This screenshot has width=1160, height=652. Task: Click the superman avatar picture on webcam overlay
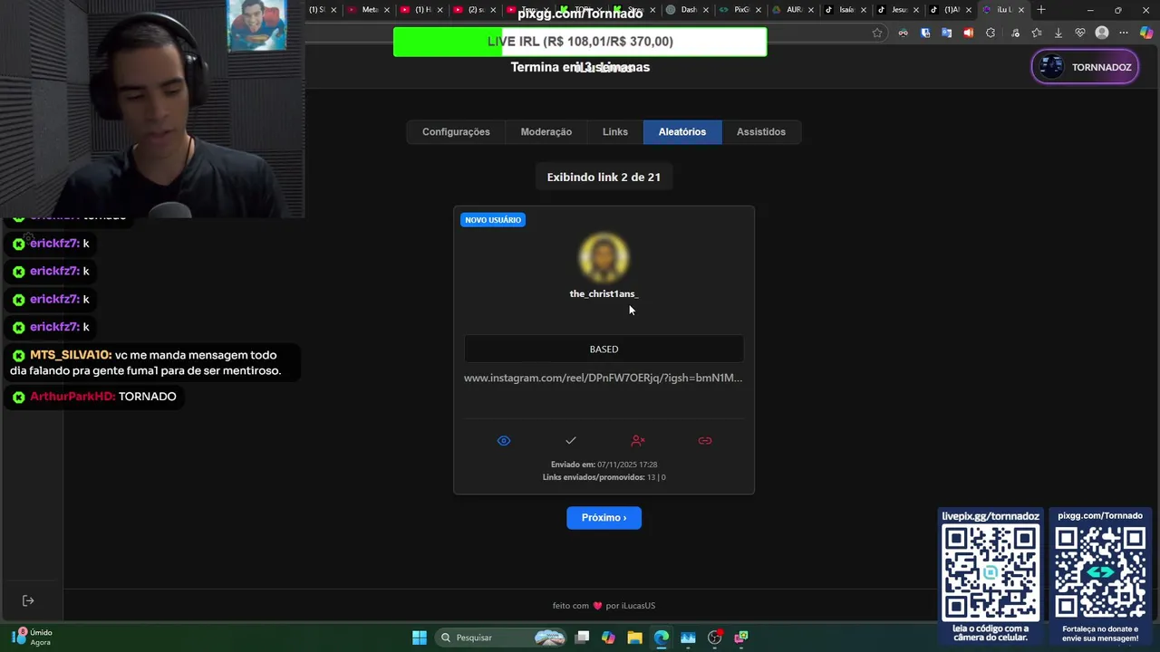click(256, 24)
